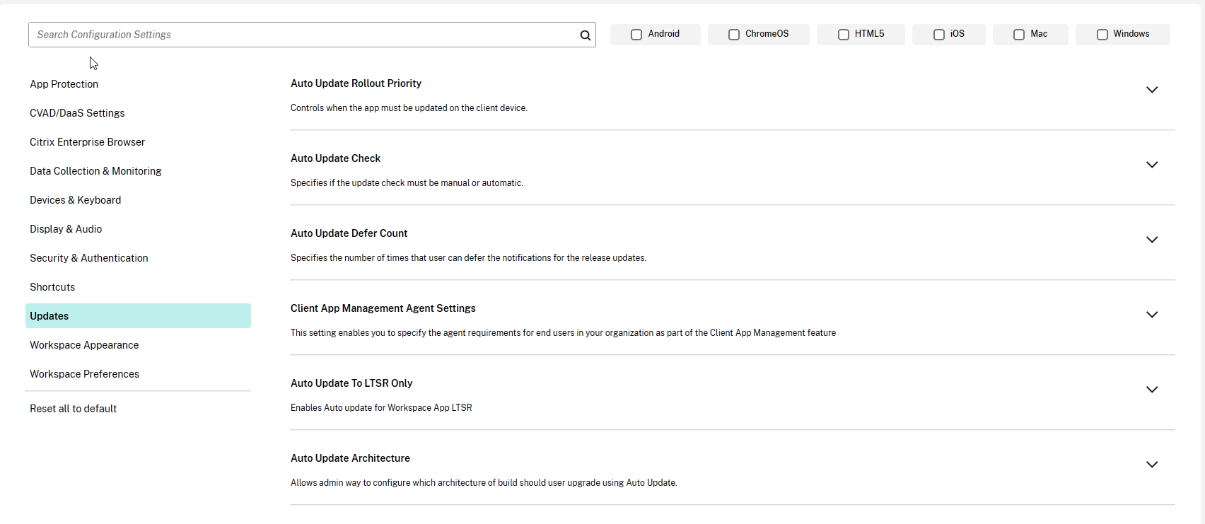Click Reset all to default

(74, 409)
